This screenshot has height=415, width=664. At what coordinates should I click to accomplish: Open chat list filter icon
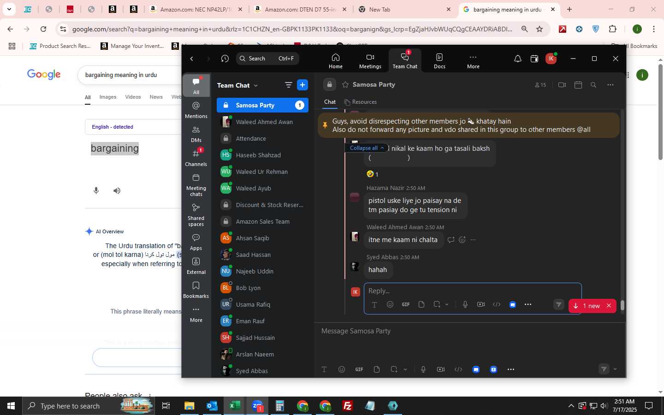(289, 85)
